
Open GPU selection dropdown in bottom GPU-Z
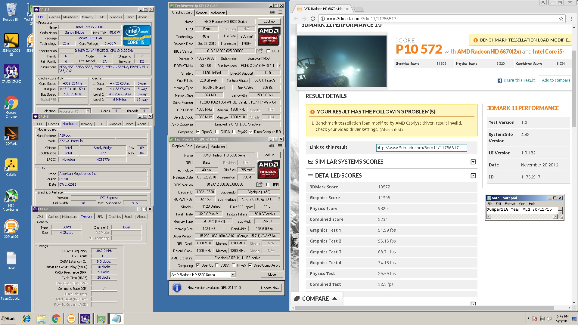pyautogui.click(x=233, y=274)
